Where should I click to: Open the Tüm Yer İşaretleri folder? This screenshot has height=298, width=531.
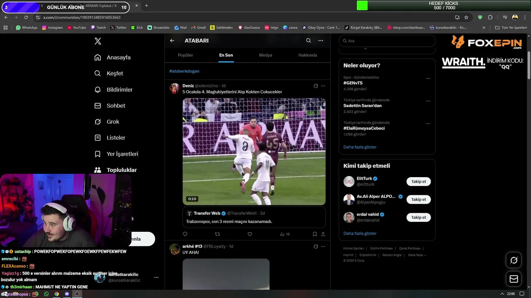click(511, 28)
